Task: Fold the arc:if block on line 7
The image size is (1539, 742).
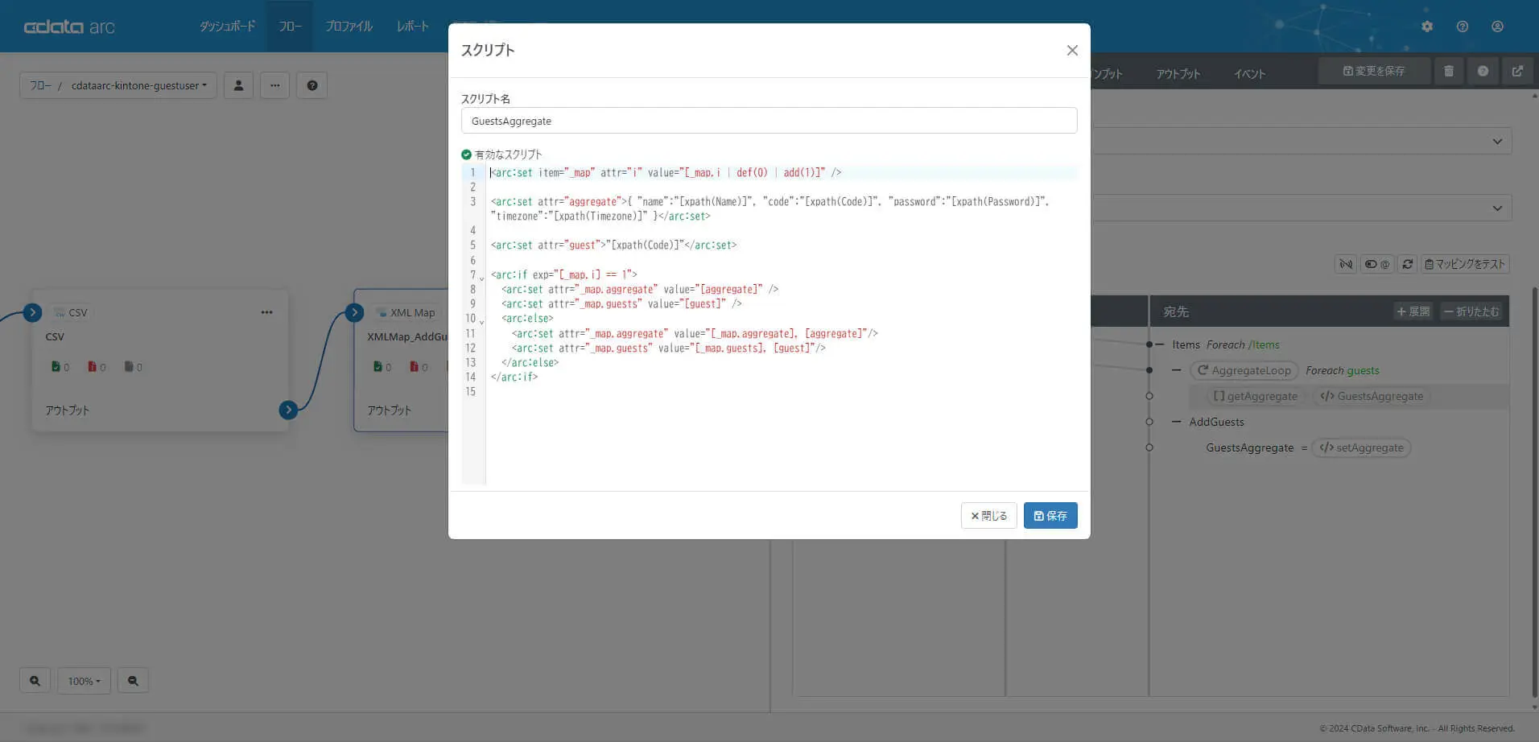Action: pyautogui.click(x=482, y=278)
